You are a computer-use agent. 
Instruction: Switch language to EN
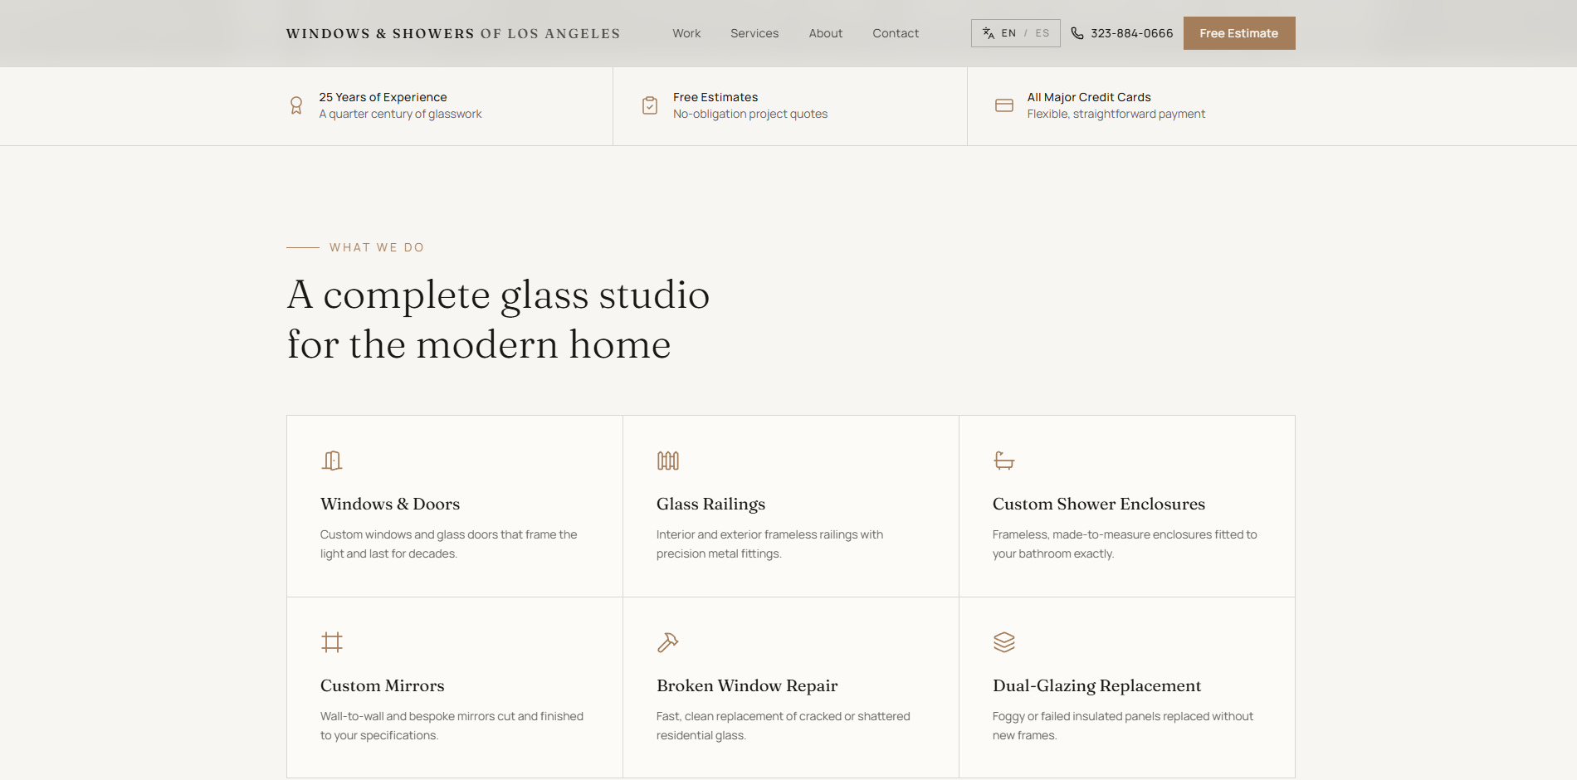tap(1008, 33)
